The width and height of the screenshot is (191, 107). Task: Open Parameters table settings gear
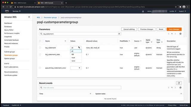coord(180,34)
